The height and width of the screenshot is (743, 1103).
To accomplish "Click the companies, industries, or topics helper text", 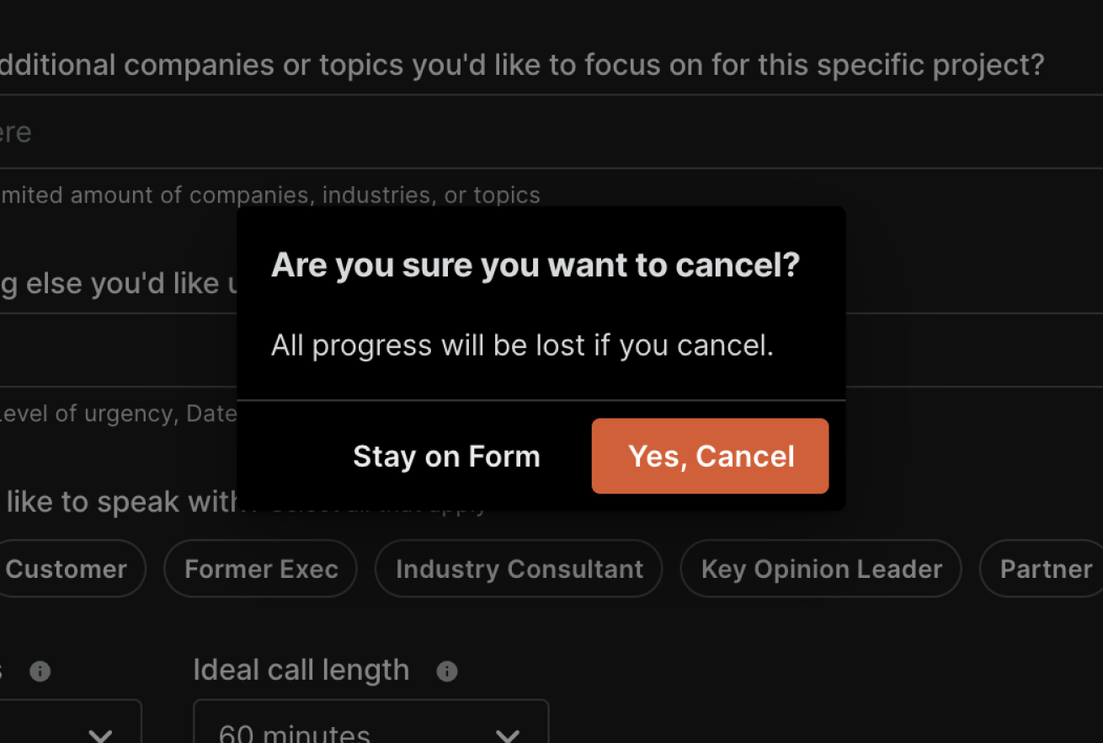I will pos(269,195).
